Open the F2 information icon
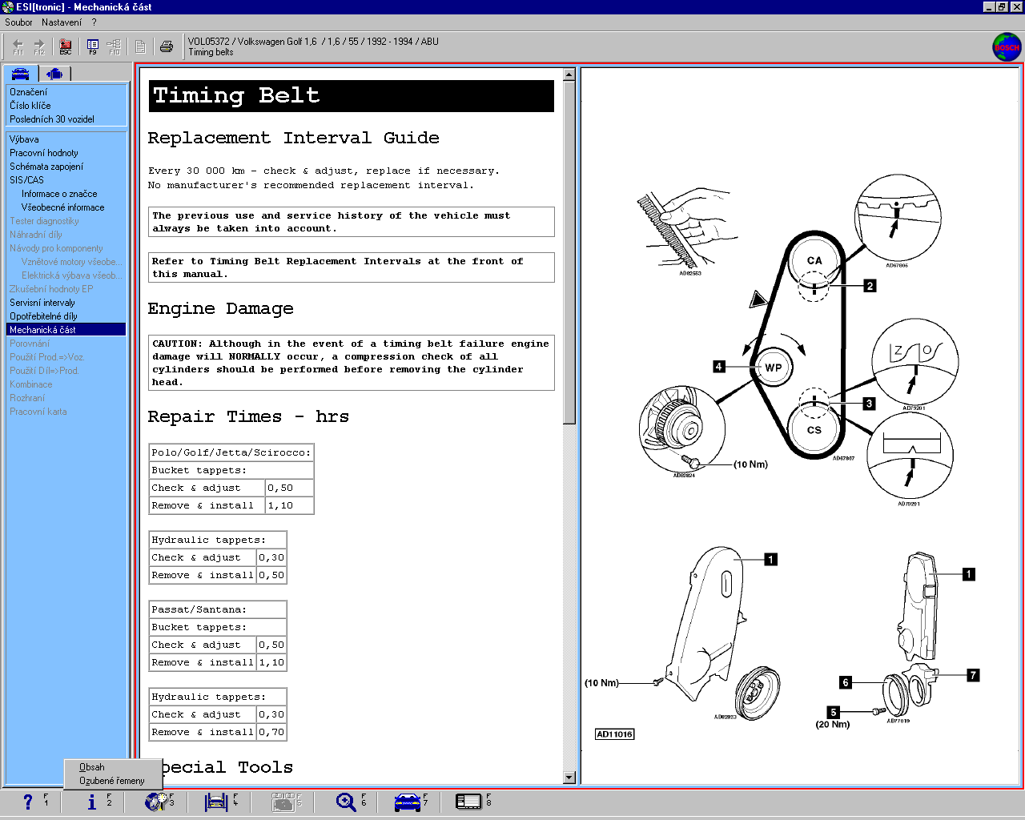The height and width of the screenshot is (820, 1025). tap(92, 802)
